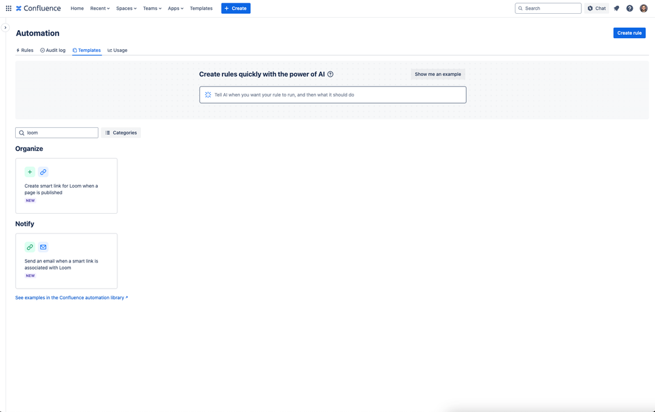Click the NEW badge on Notify card
Viewport: 655px width, 412px height.
(x=31, y=276)
